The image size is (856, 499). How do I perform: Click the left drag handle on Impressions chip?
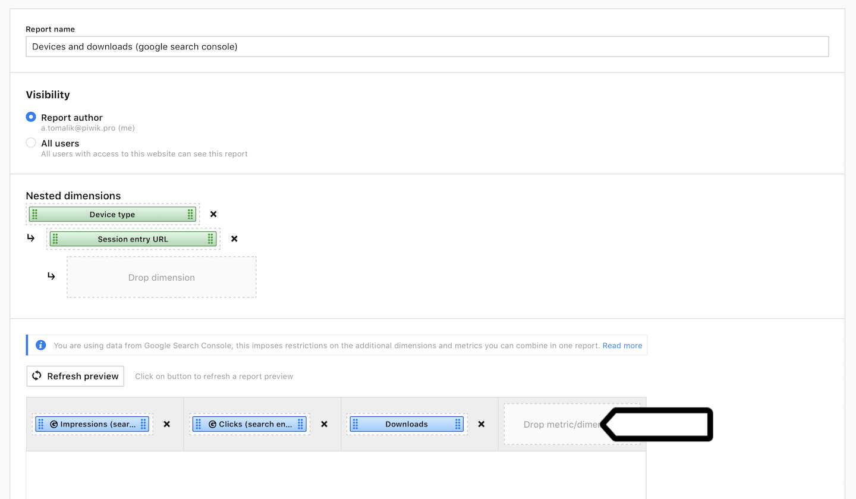pyautogui.click(x=40, y=424)
